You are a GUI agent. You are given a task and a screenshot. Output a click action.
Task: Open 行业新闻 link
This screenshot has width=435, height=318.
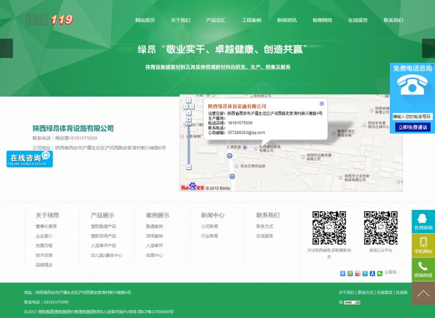(x=209, y=236)
